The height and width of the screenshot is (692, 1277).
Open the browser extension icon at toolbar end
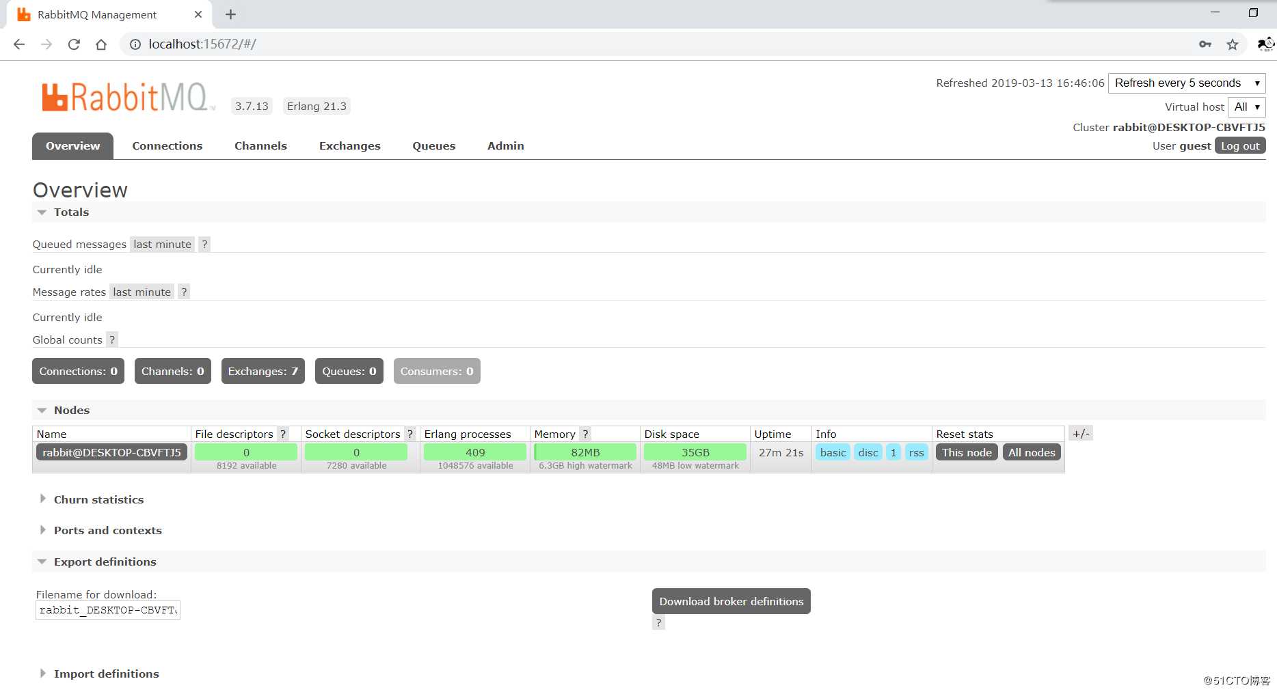pyautogui.click(x=1265, y=44)
